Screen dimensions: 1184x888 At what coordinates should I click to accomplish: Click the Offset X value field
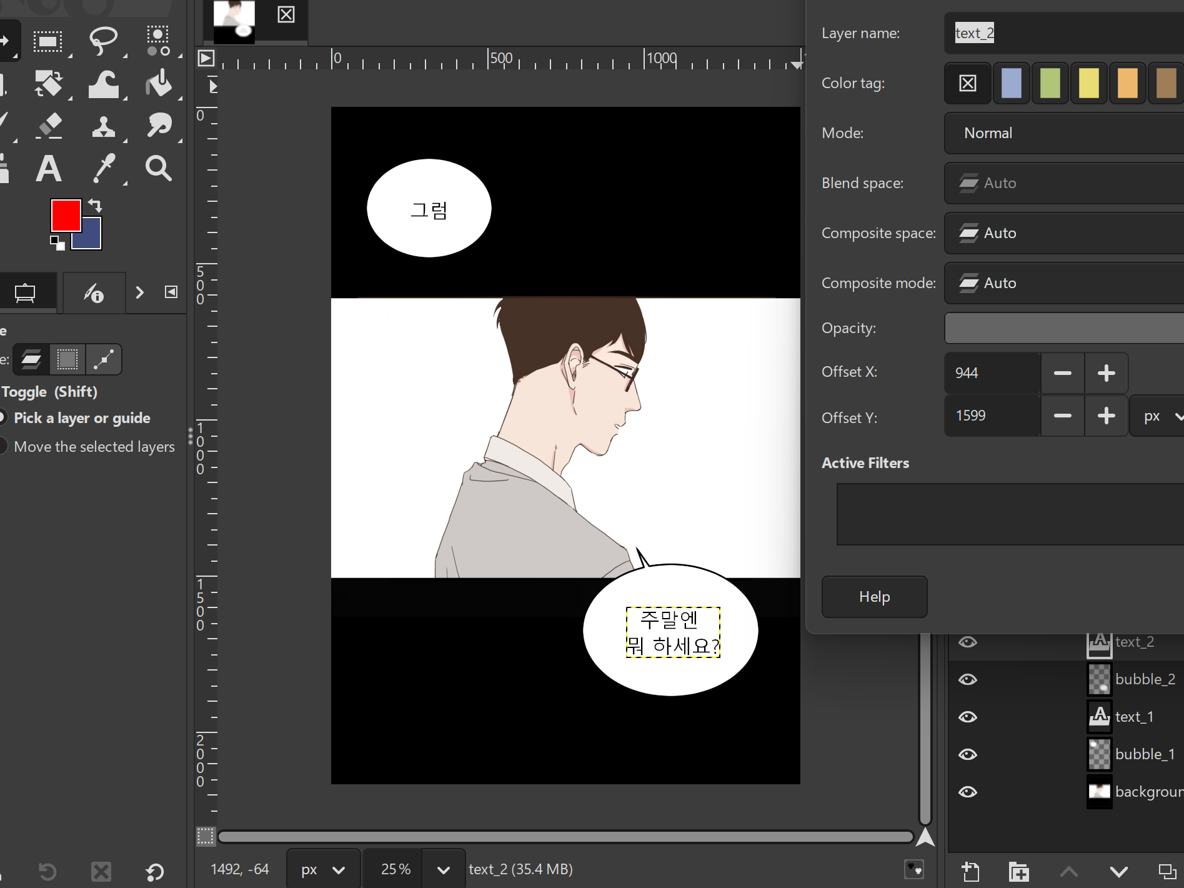(x=992, y=373)
